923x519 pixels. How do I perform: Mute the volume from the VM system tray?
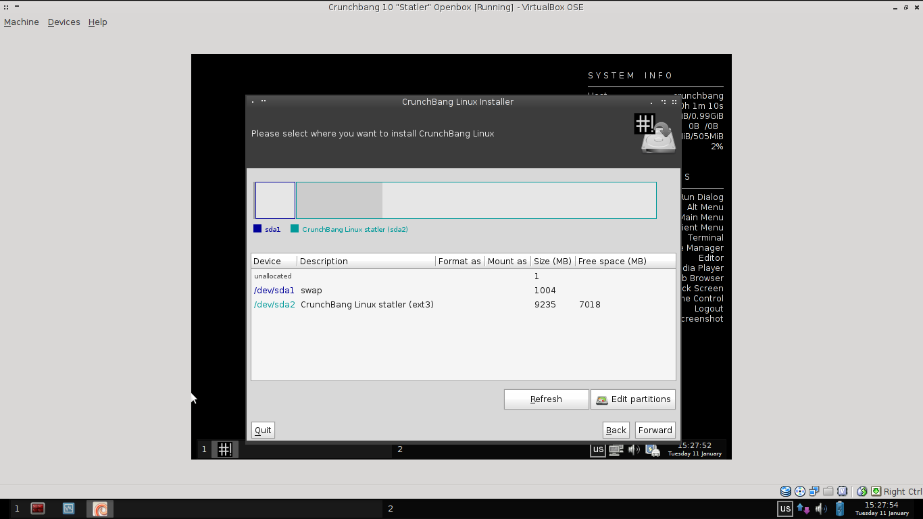[634, 449]
